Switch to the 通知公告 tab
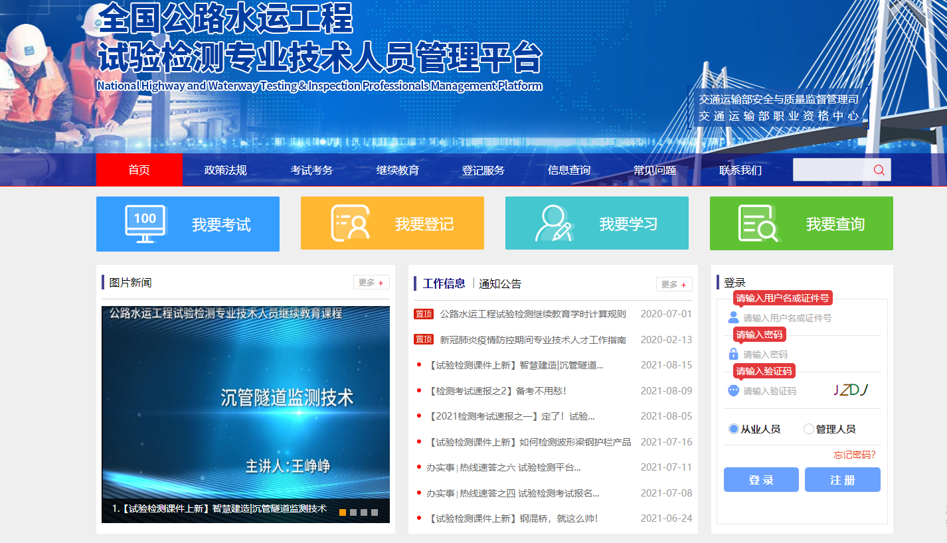 (500, 284)
